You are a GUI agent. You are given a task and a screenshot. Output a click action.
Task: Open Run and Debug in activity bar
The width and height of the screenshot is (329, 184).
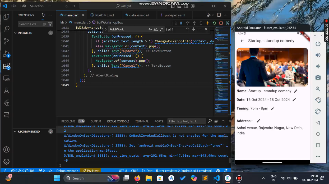[x=6, y=54]
